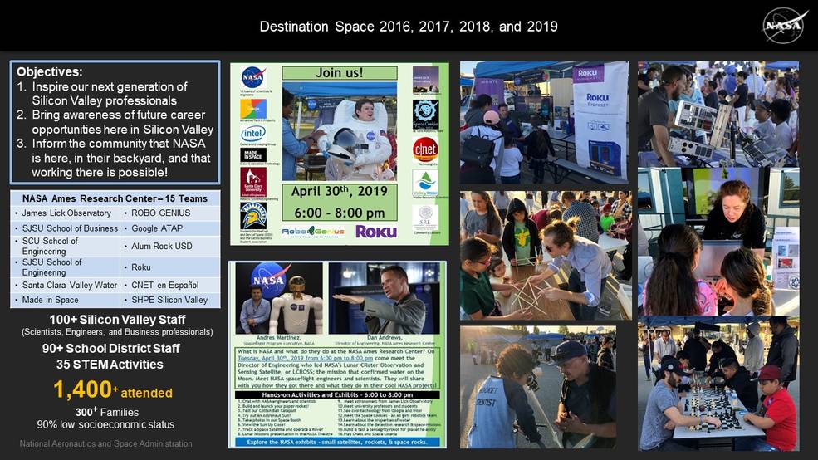This screenshot has height=460, width=818.
Task: Select the 'Made in Space' table cell
Action: pos(66,301)
